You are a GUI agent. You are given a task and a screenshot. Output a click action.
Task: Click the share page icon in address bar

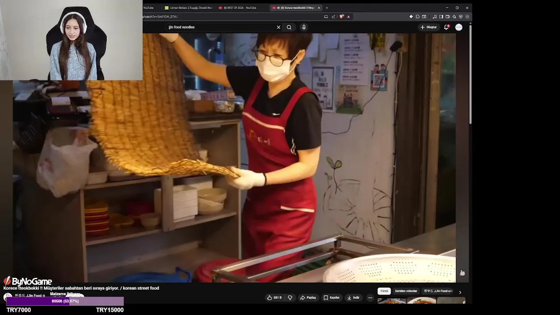(333, 17)
